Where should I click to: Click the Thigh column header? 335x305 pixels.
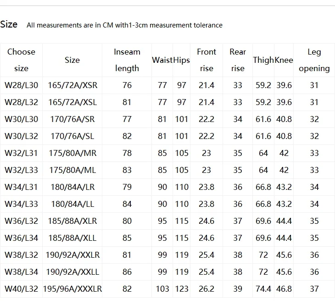pos(263,60)
